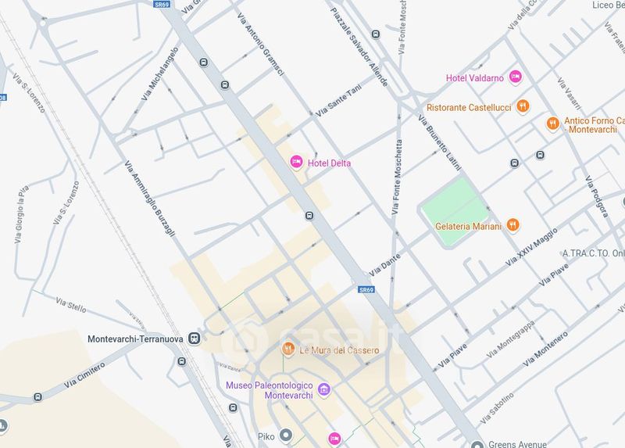Click the SR69 road shield near Via Dante

(366, 289)
